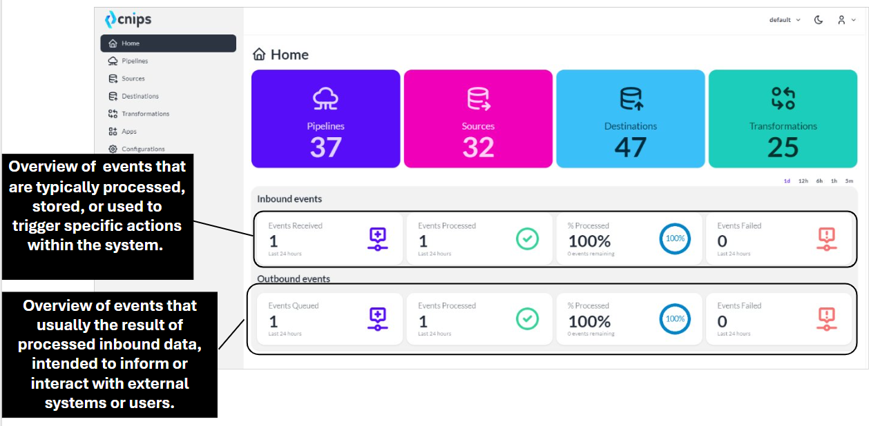Click the Home page heading icon
Viewport: 869px width, 426px height.
259,54
